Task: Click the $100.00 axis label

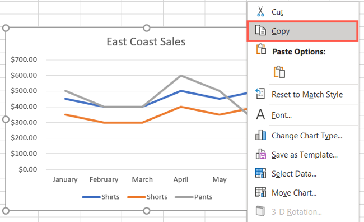Action: coord(24,154)
